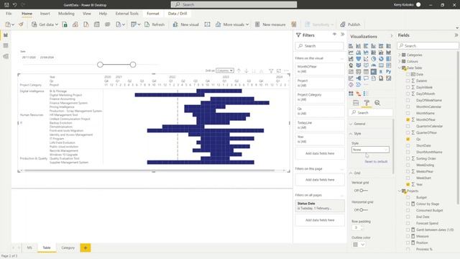Toggle the Vertical grid switch
This screenshot has width=460, height=259.
pos(363,191)
